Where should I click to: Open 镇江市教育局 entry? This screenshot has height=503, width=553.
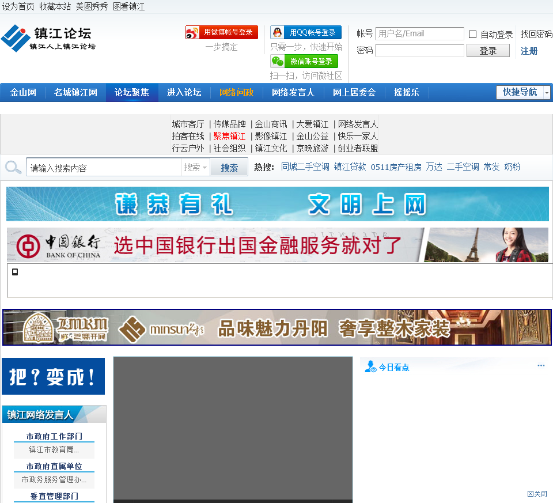click(x=54, y=450)
